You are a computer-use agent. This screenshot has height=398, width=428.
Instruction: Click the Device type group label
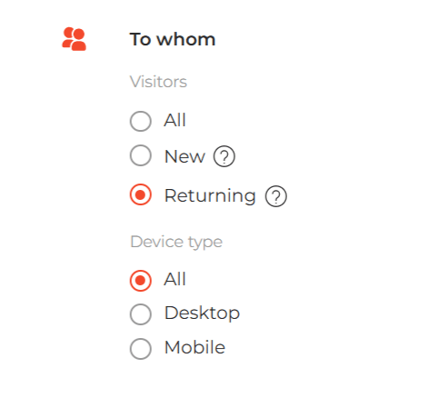click(x=176, y=242)
